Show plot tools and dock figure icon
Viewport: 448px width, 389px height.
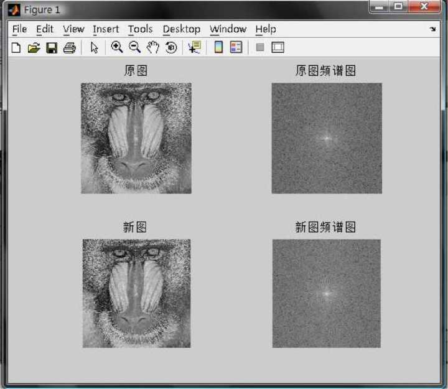coord(278,47)
